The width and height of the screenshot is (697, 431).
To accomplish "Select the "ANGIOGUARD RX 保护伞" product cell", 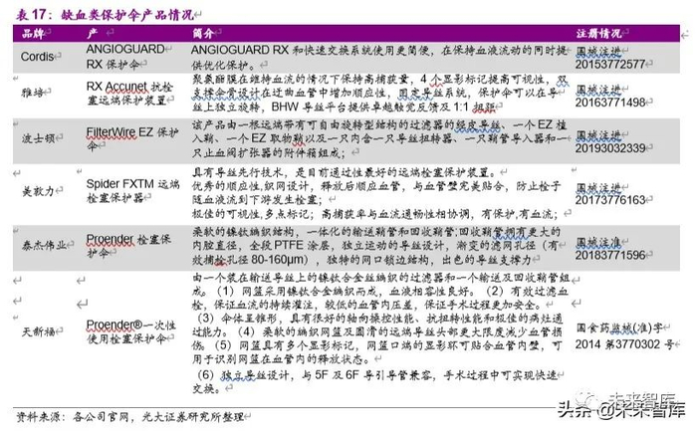I will point(125,57).
